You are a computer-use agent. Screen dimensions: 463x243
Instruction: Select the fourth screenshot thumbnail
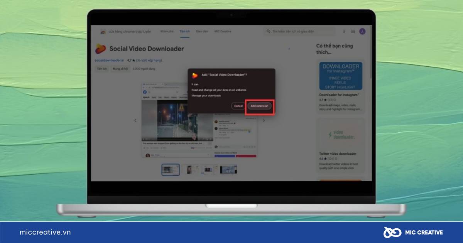tap(228, 169)
